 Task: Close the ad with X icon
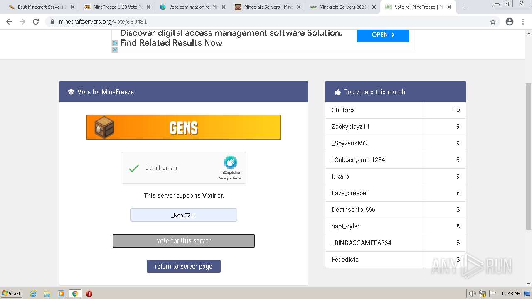[x=115, y=49]
